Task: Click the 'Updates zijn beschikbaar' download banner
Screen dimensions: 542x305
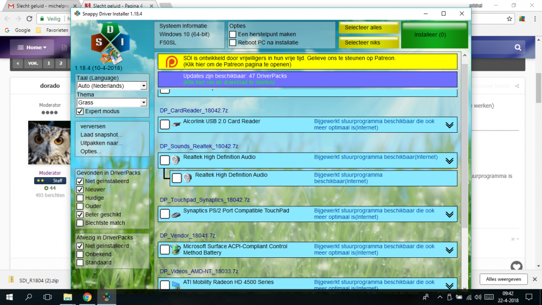Action: pos(307,79)
